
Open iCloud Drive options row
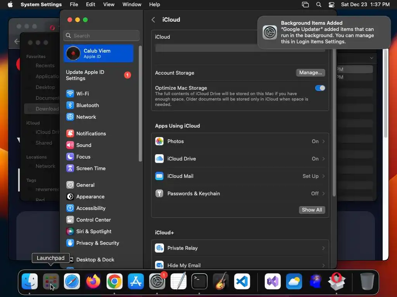tap(240, 159)
